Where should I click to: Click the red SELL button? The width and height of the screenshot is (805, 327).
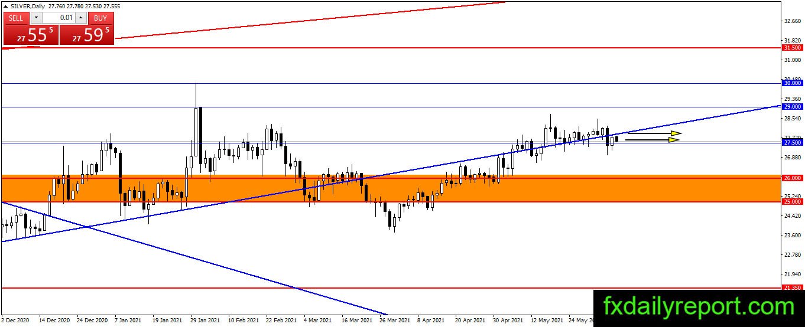(x=16, y=18)
